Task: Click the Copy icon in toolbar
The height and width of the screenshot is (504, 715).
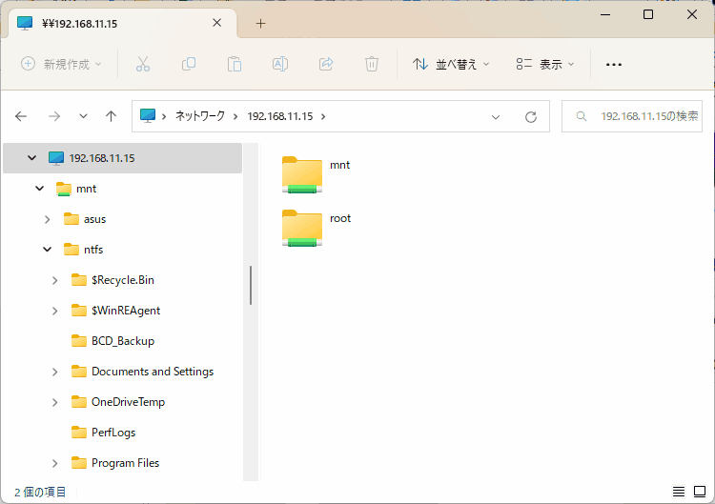Action: click(x=189, y=64)
